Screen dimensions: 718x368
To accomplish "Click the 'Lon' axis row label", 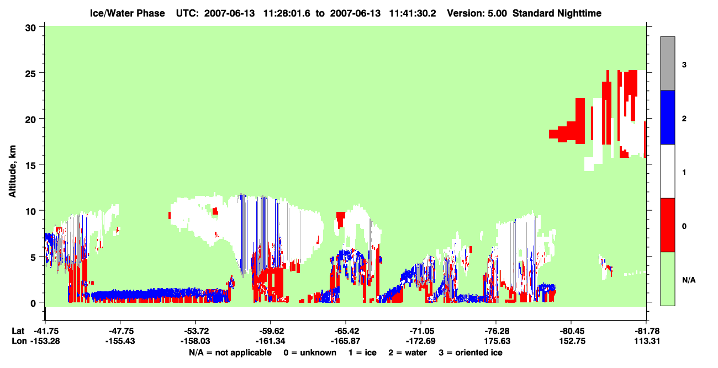I will [x=18, y=342].
